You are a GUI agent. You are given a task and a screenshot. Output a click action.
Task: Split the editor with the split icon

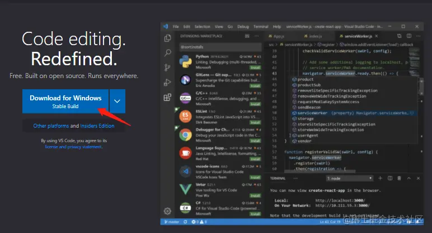click(409, 36)
